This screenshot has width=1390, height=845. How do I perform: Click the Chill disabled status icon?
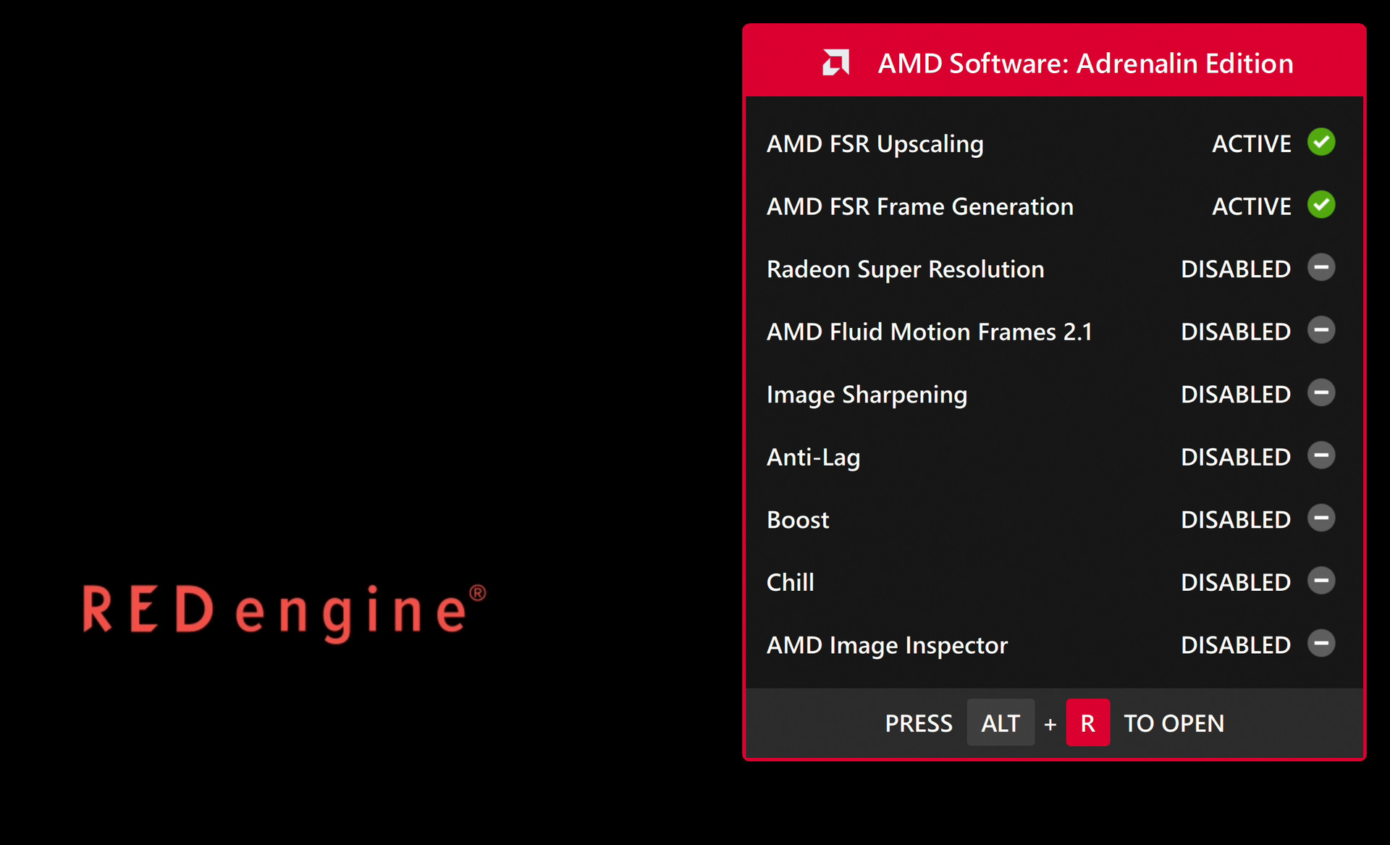(x=1320, y=581)
